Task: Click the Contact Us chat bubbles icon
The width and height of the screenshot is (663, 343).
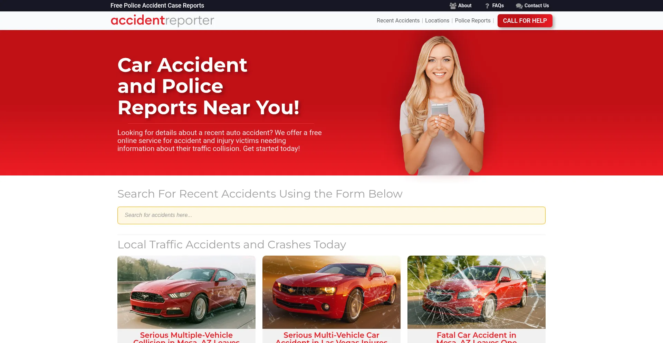Action: point(519,6)
